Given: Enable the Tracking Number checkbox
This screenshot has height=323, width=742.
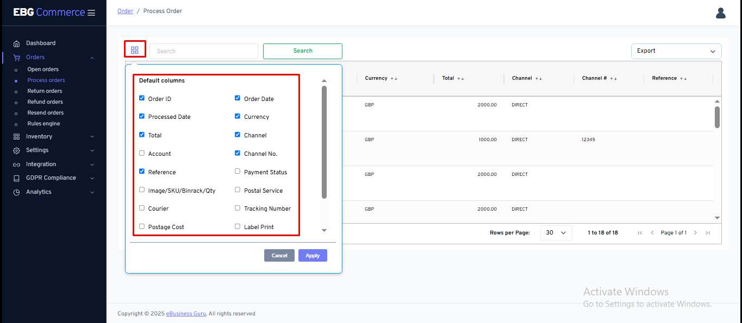Looking at the screenshot, I should click(x=237, y=208).
